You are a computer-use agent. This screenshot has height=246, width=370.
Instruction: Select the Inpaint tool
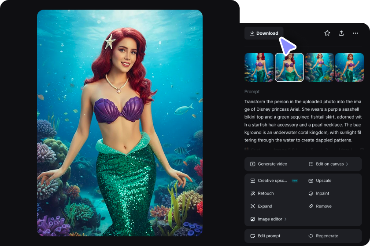point(319,193)
